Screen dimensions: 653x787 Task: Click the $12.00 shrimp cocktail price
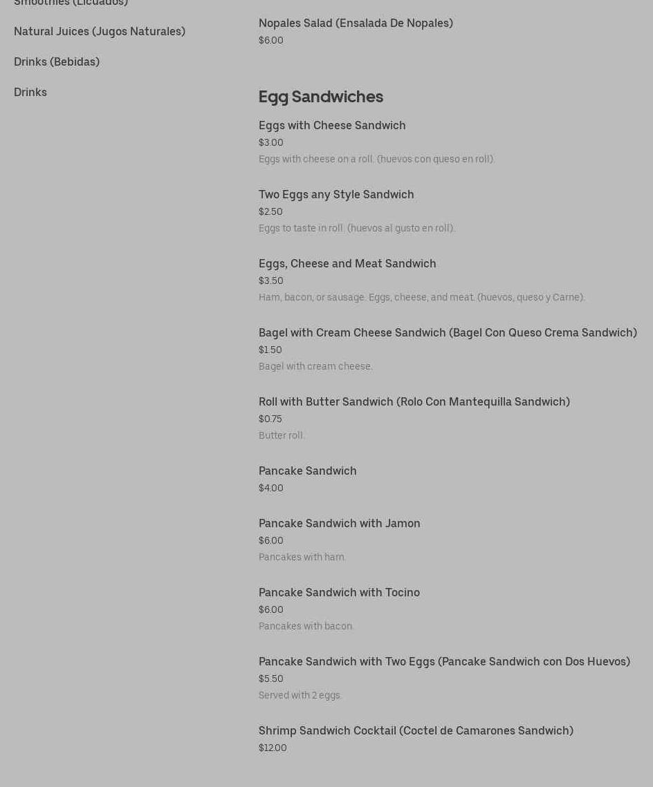coord(273,748)
